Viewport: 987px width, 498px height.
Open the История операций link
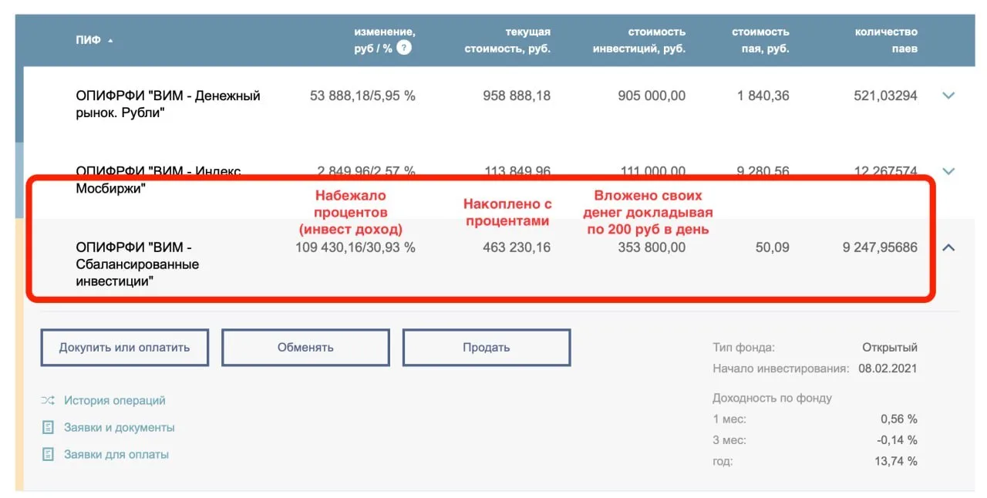tap(115, 400)
